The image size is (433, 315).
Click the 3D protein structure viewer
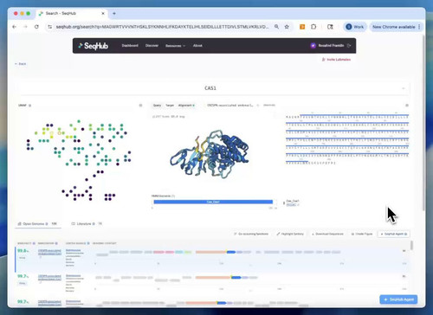pos(210,154)
